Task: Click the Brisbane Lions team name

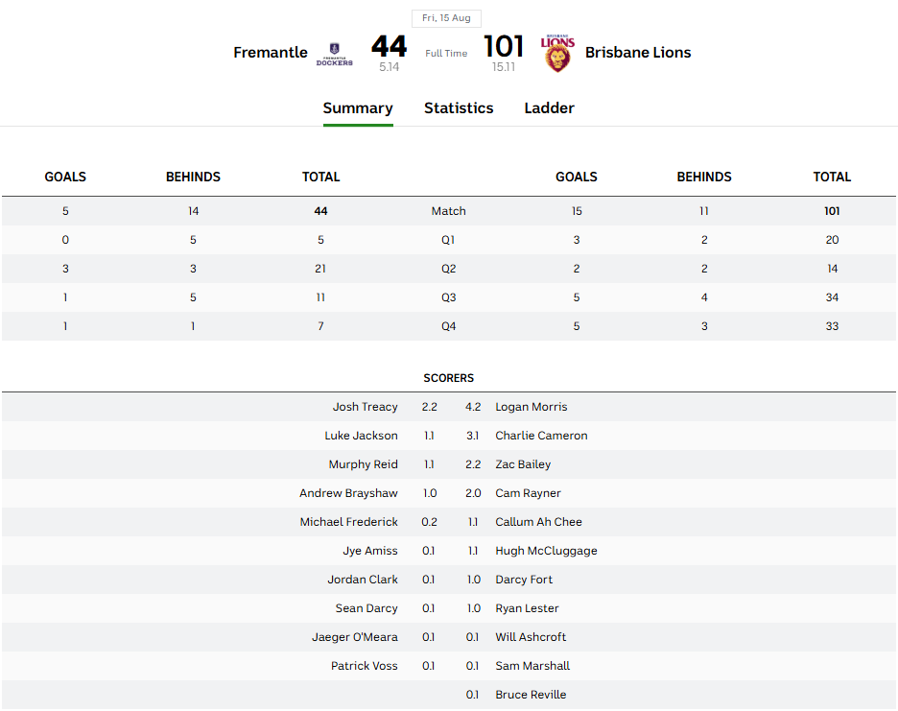Action: pos(638,53)
